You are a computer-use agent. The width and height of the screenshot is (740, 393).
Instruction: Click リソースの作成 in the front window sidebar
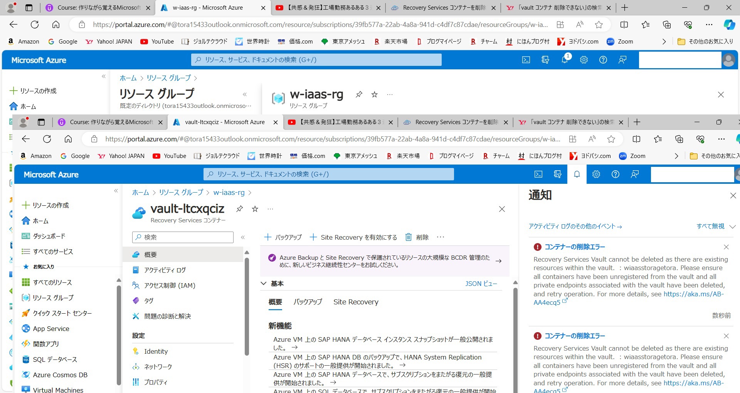click(x=45, y=205)
